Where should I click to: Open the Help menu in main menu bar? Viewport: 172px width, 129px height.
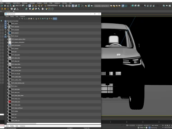pos(70,3)
